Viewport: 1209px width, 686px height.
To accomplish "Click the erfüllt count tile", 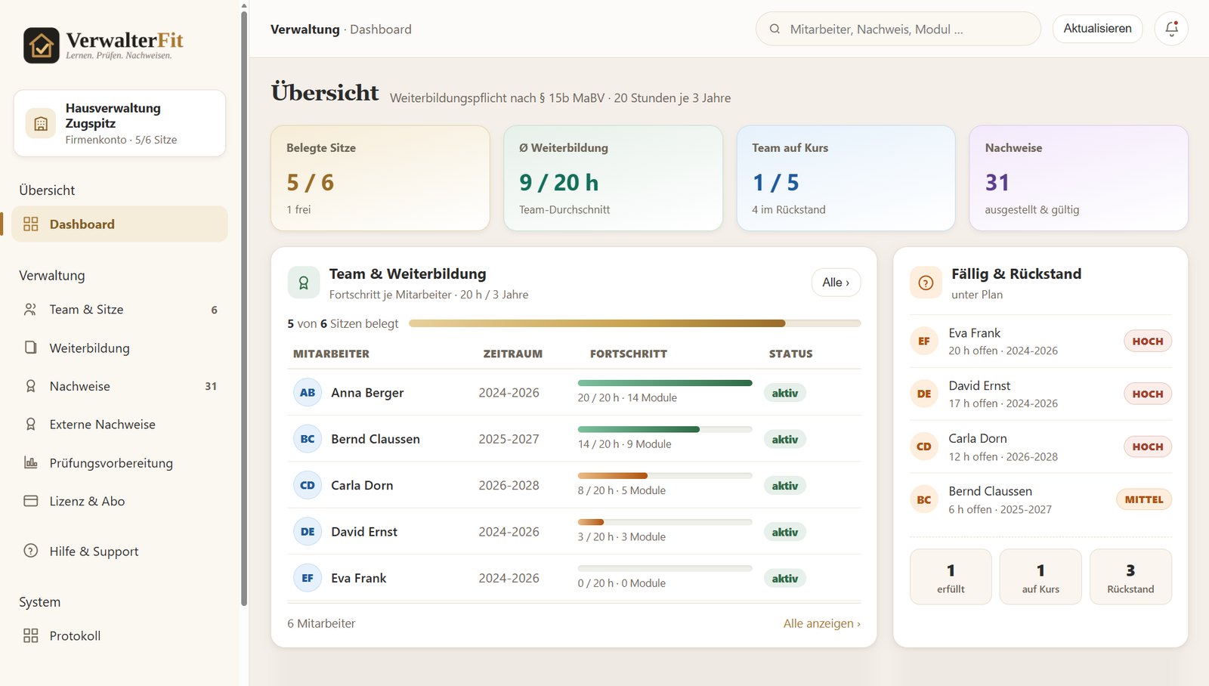I will (x=951, y=576).
